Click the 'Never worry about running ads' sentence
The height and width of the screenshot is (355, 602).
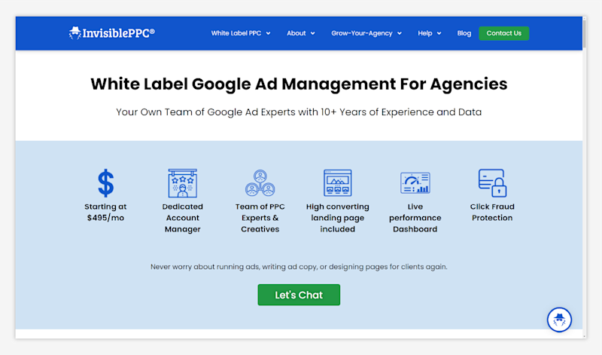[299, 267]
